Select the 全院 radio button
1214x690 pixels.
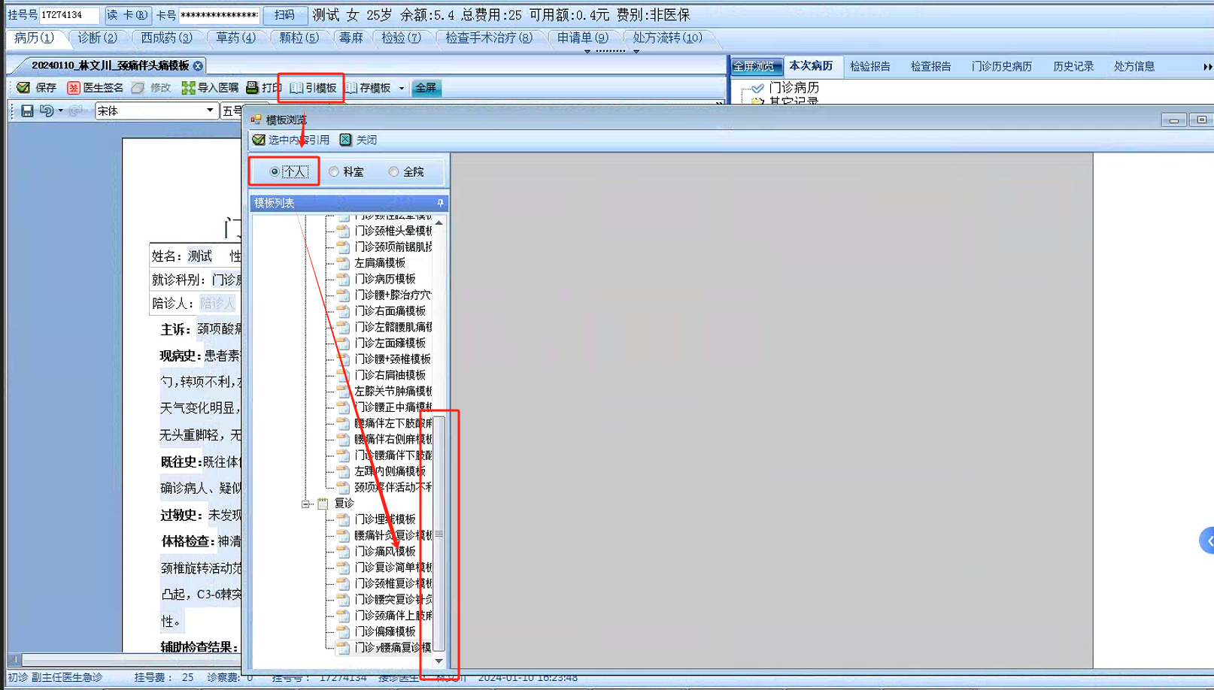point(393,172)
